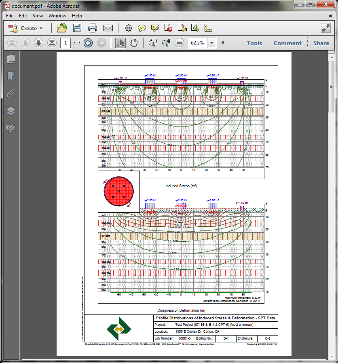Click the vertical scrollbar thumb
This screenshot has width=338, height=363.
(x=331, y=87)
